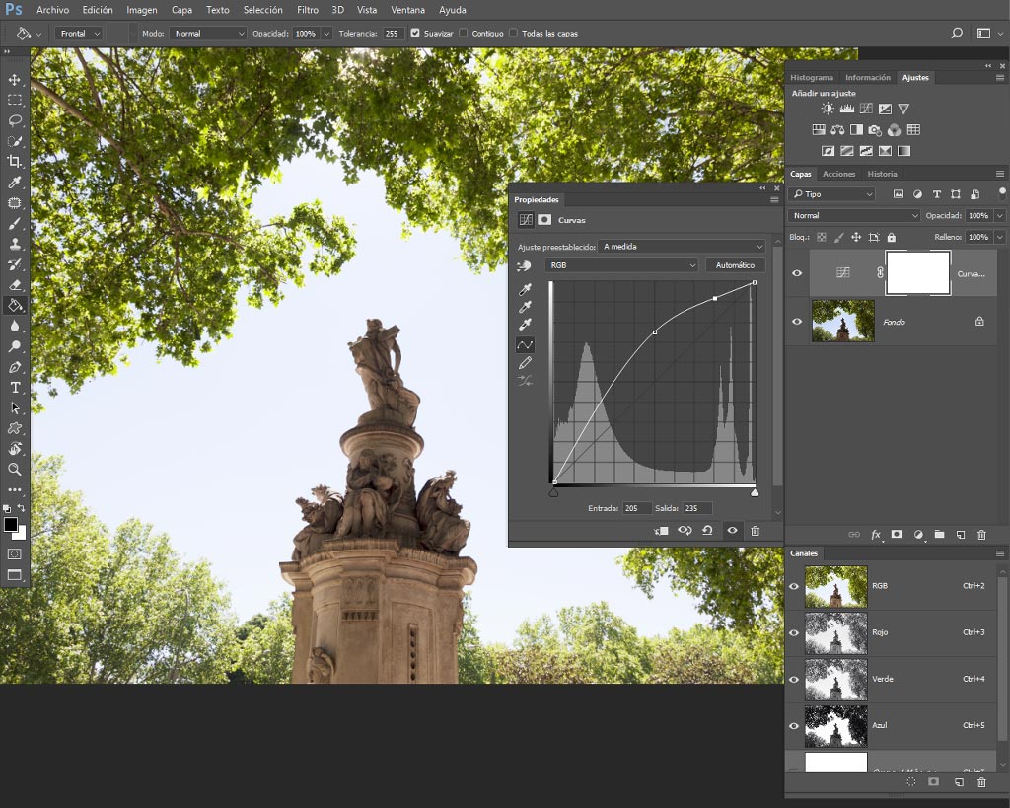Click the foreground color swatch
The image size is (1010, 808).
coord(10,524)
